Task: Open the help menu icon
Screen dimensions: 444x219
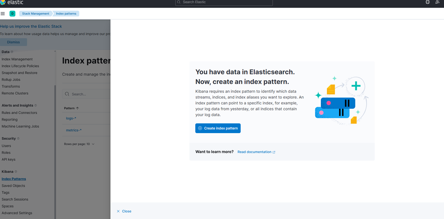Action: (x=428, y=2)
